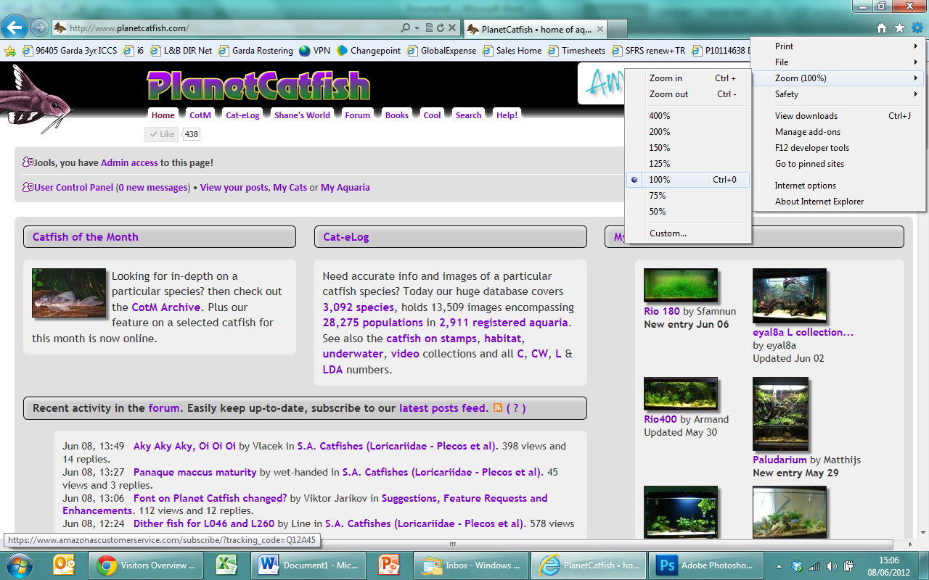The height and width of the screenshot is (580, 929).
Task: Click the PlanetCatfish logo image
Action: [x=258, y=86]
